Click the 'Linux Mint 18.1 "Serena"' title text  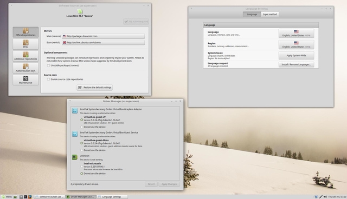[80, 16]
